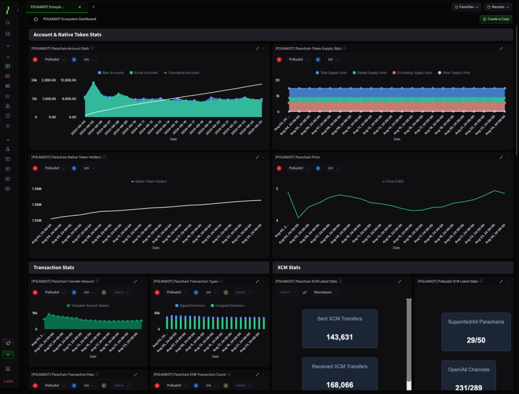Viewport: 519px width, 394px height.
Task: Click the -1.42% indicator in sidebar
Action: pos(8,381)
